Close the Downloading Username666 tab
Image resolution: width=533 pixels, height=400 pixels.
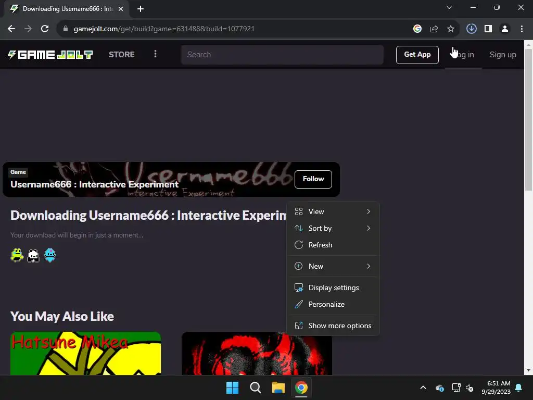[121, 9]
